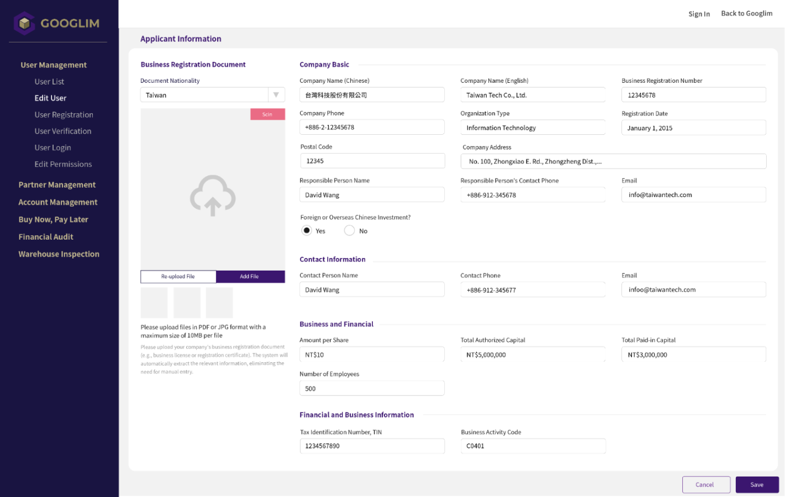Select Yes for foreign investment
Image resolution: width=785 pixels, height=497 pixels.
[307, 230]
